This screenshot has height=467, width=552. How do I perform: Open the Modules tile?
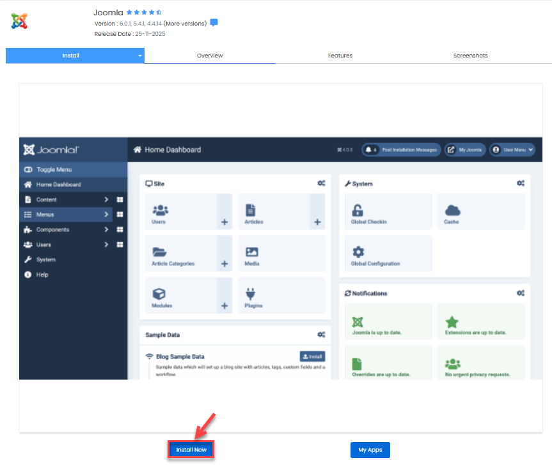pos(181,295)
